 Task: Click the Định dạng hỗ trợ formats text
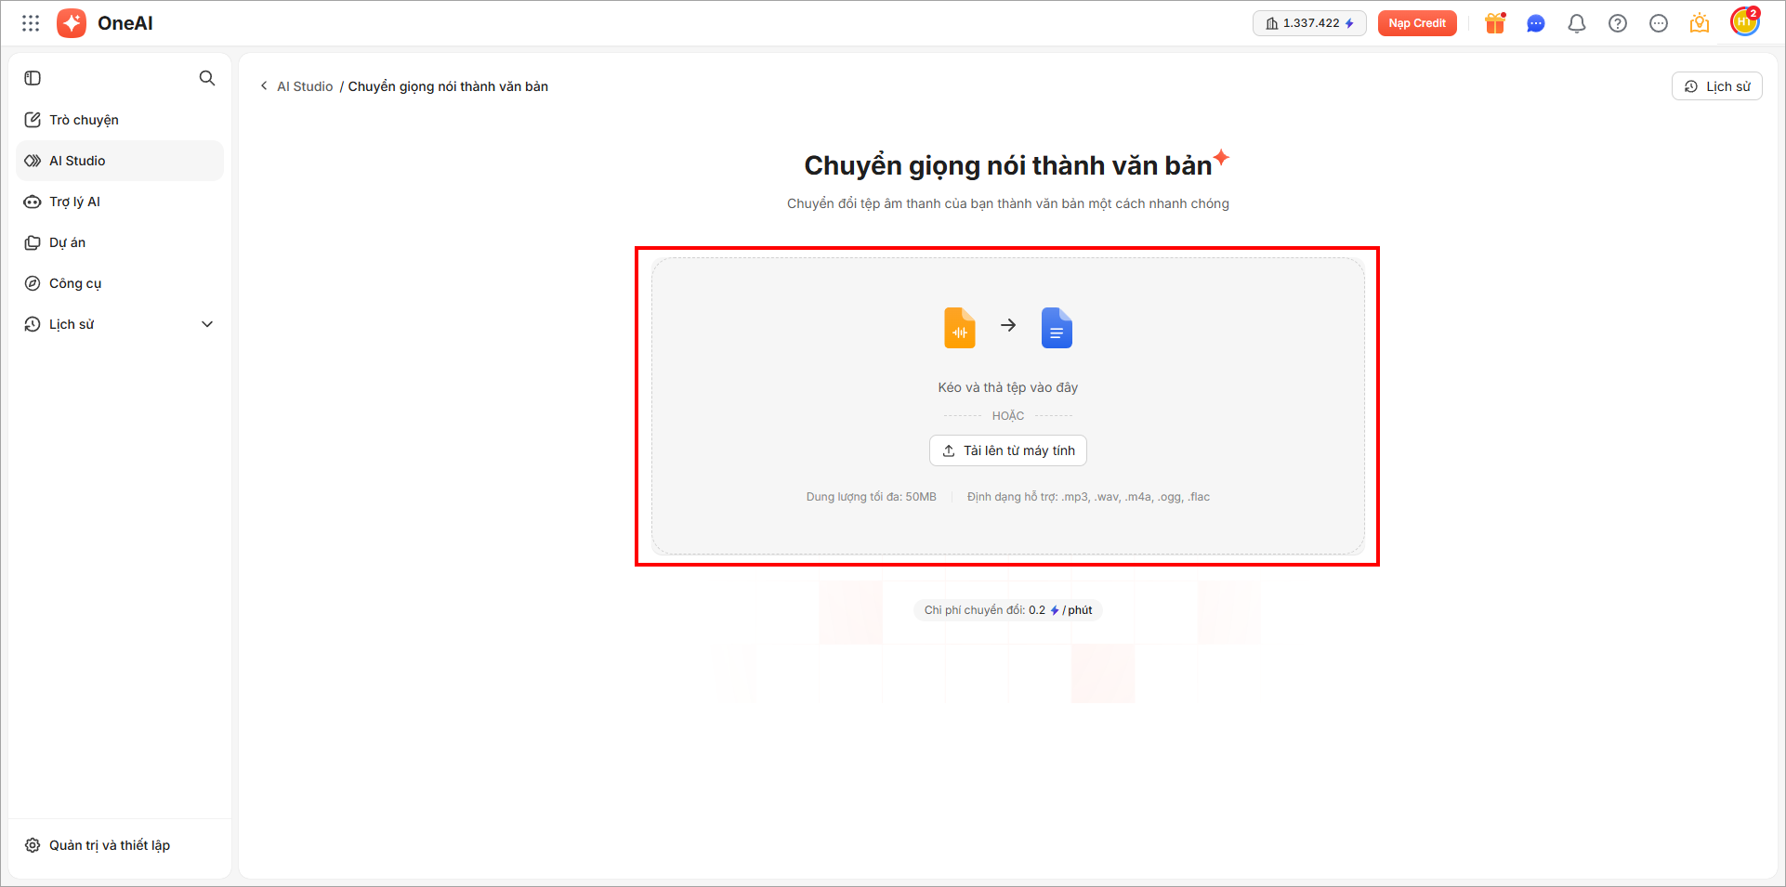pyautogui.click(x=1089, y=497)
